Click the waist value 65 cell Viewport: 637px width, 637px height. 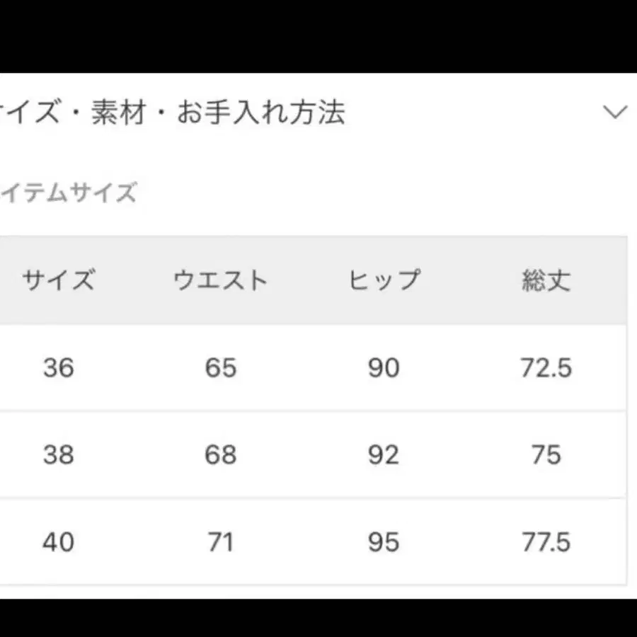pos(221,368)
